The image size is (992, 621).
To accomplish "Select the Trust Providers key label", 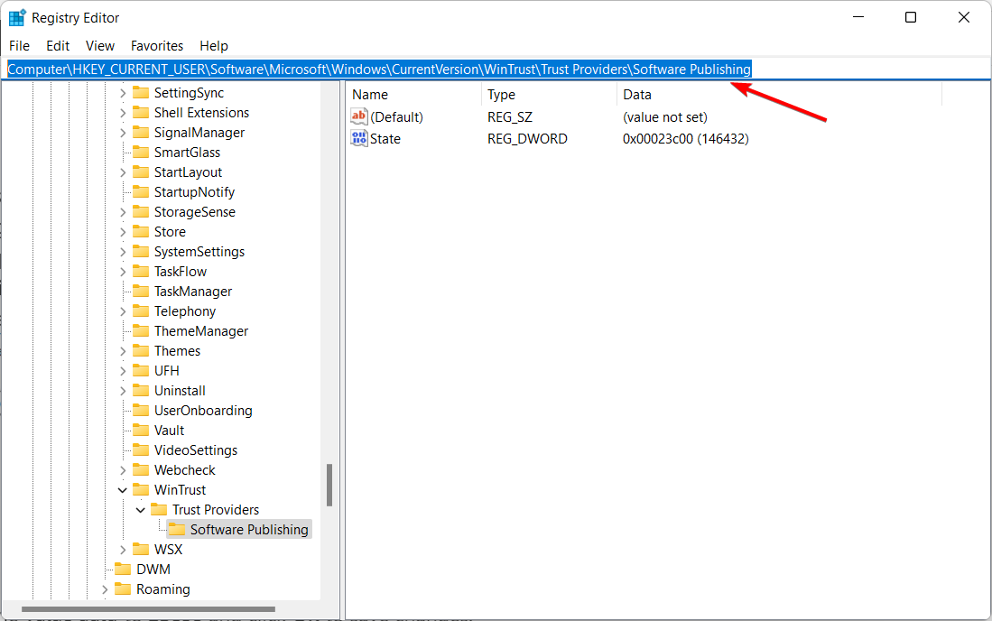I will 216,510.
